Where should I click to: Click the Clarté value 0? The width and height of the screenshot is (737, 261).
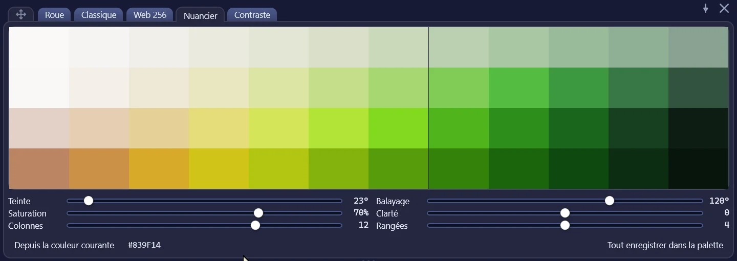pyautogui.click(x=727, y=213)
